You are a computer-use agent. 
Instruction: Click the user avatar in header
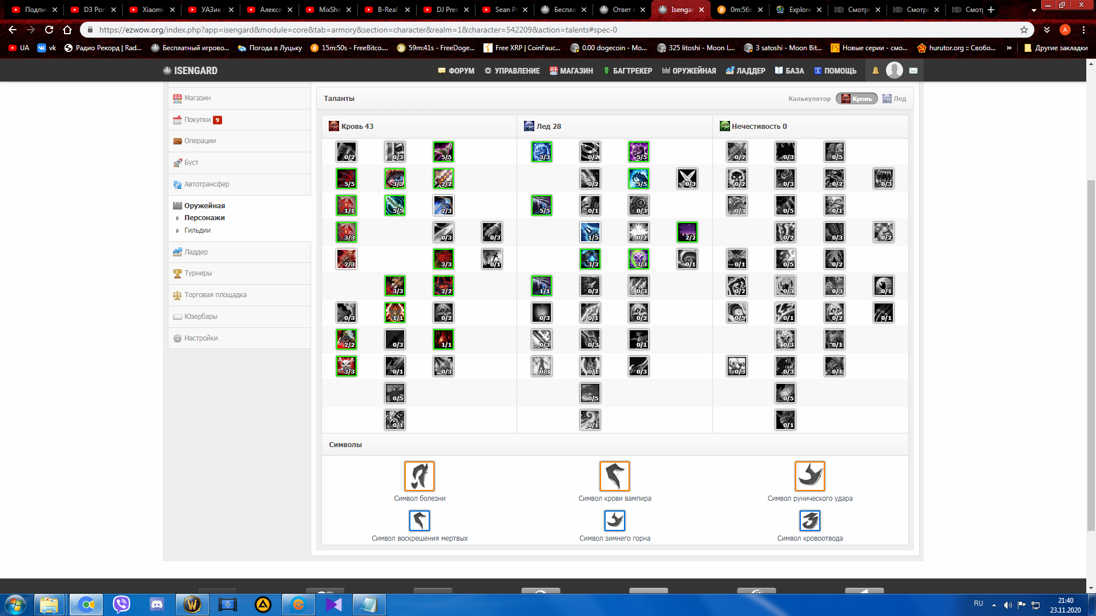pos(894,70)
